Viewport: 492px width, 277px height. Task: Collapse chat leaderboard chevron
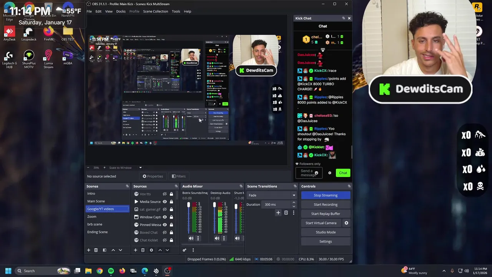[322, 50]
